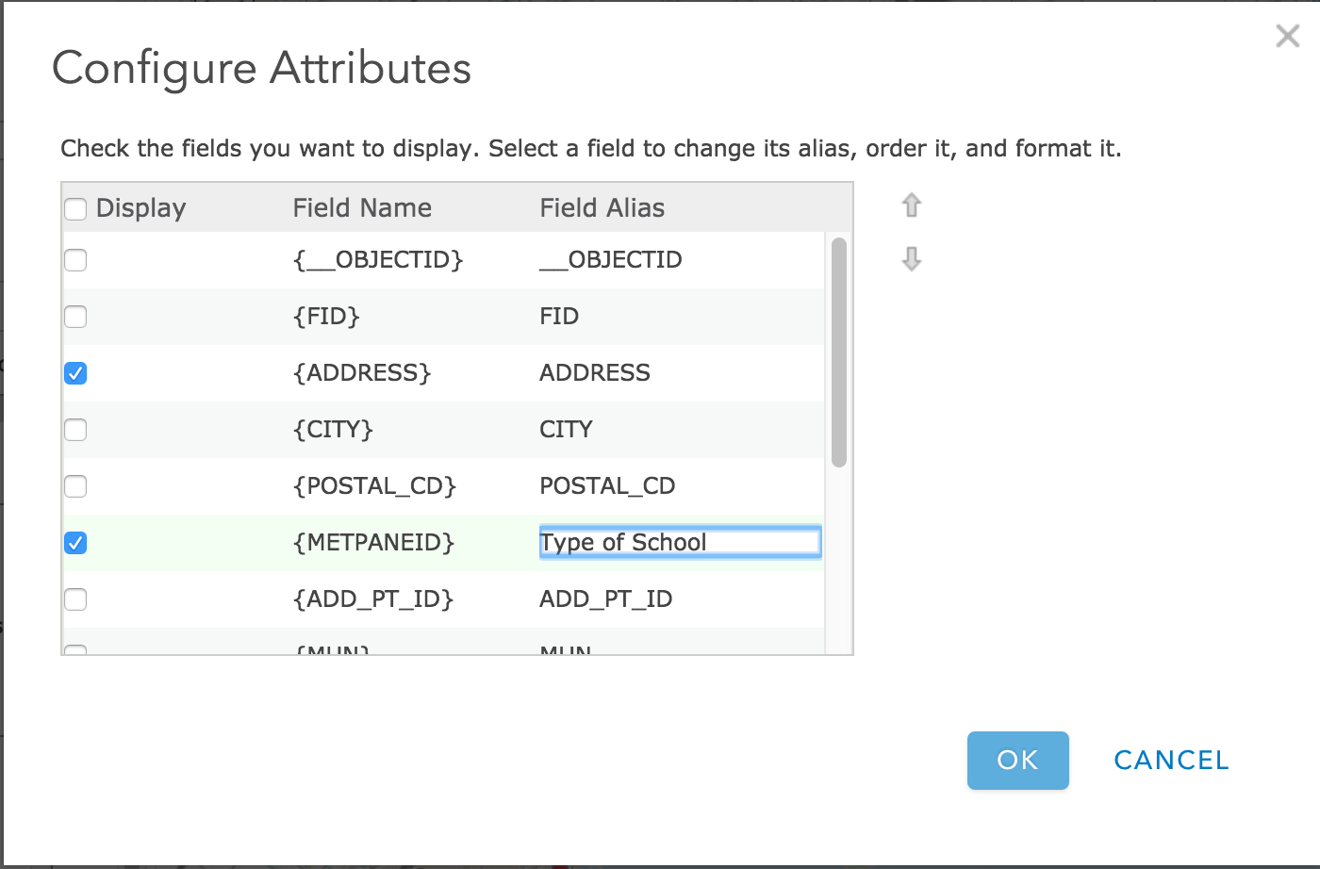This screenshot has height=869, width=1320.
Task: Select the ADD_PT_ID alias cell
Action: click(605, 599)
